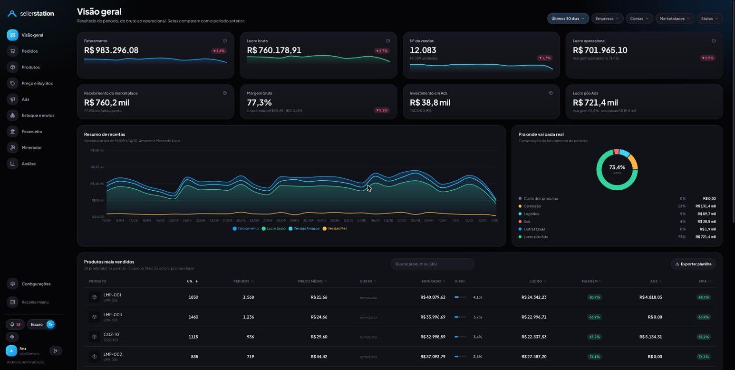Open the Marketplaces filter dropdown

pos(675,19)
